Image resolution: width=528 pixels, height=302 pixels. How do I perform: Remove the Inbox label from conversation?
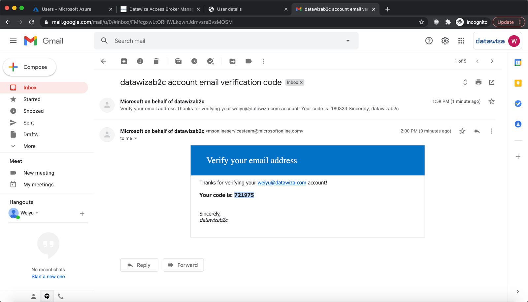(301, 82)
